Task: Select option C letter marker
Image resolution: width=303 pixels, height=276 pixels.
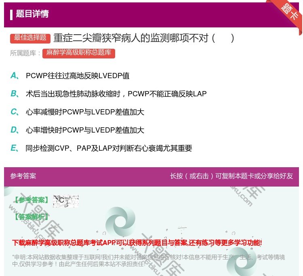Action: point(15,112)
